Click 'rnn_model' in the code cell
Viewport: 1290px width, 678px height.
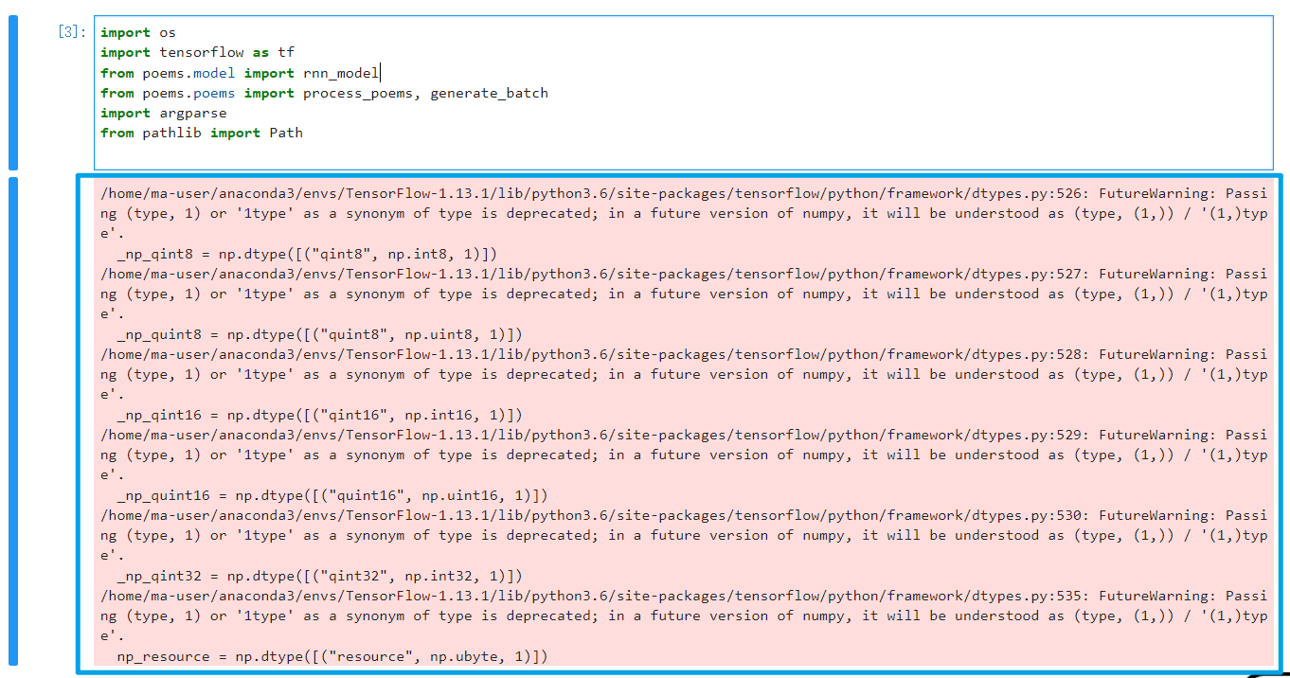tap(341, 73)
